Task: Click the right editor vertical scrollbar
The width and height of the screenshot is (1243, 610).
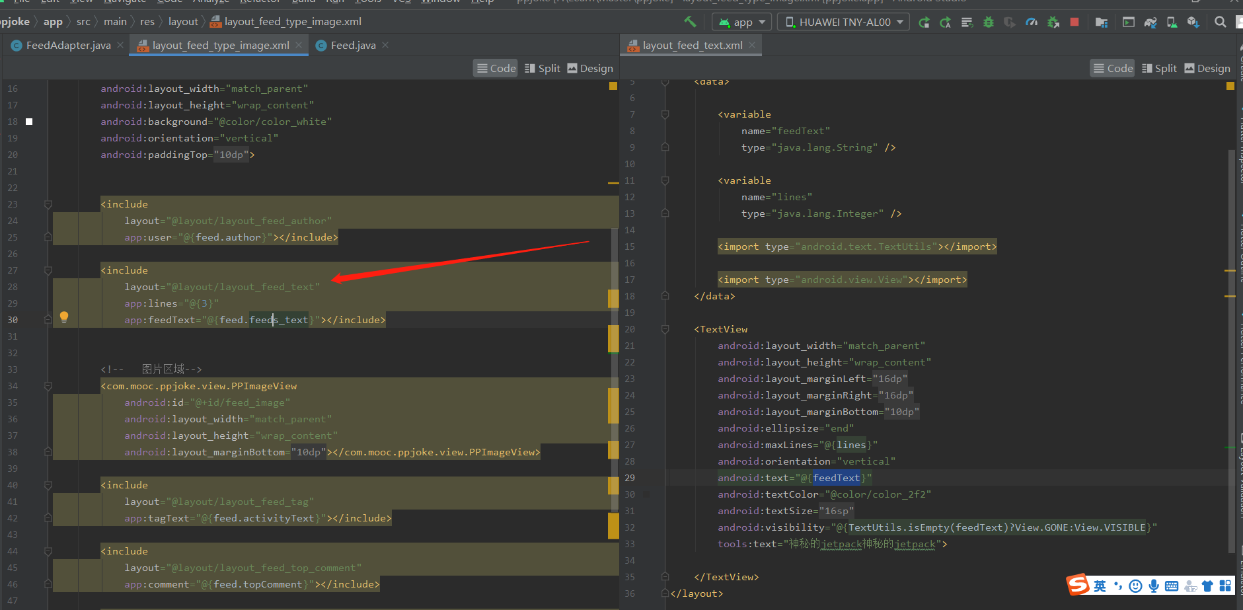Action: click(1231, 350)
